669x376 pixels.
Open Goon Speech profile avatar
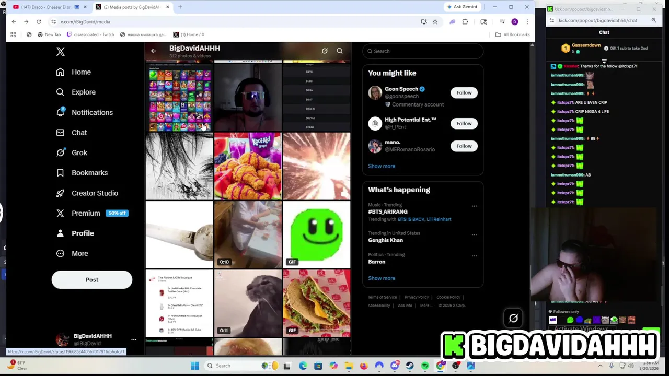tap(375, 92)
